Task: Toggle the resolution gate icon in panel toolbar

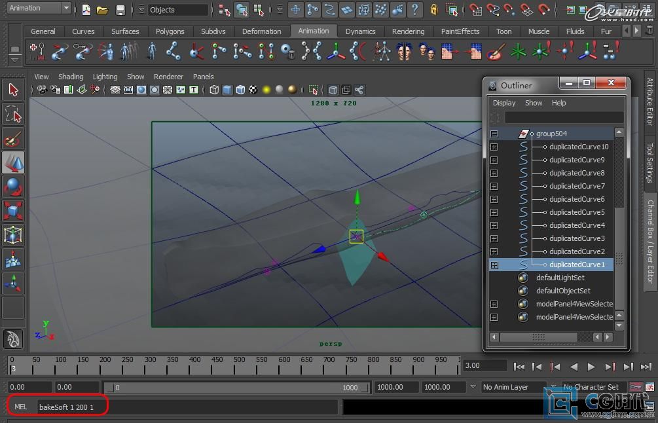Action: click(141, 90)
